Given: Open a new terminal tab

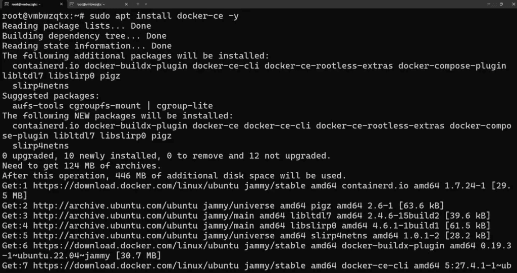Looking at the screenshot, I should [x=138, y=4].
